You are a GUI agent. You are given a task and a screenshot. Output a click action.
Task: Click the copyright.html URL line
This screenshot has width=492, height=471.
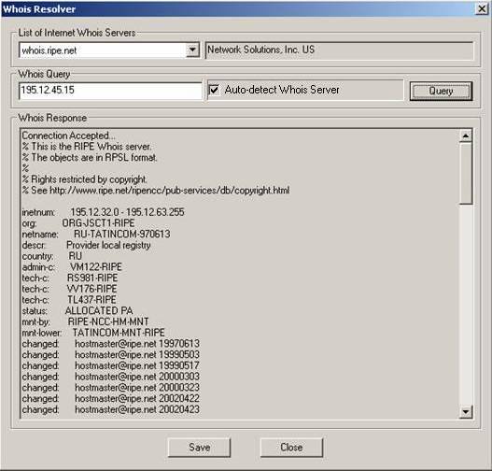156,191
